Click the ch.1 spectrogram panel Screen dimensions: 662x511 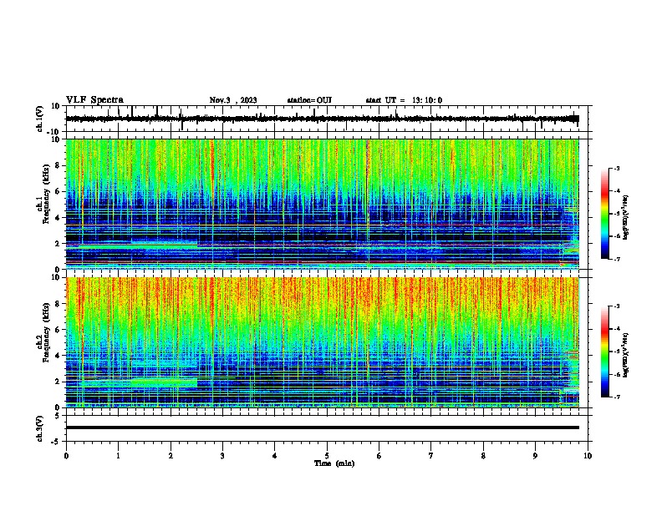click(322, 204)
